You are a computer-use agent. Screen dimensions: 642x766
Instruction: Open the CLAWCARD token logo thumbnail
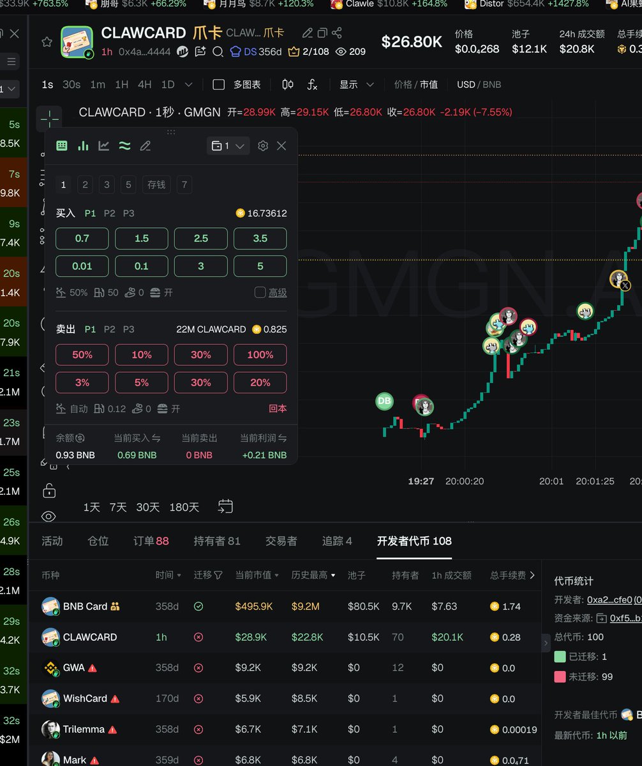[77, 42]
